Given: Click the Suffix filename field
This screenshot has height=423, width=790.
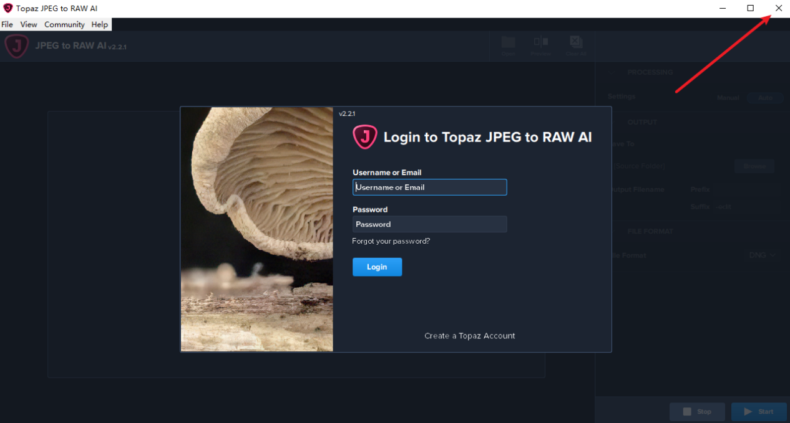Looking at the screenshot, I should click(x=747, y=206).
